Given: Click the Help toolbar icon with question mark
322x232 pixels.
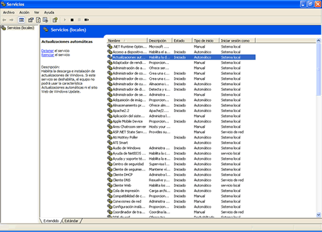Looking at the screenshot, I should pos(55,20).
